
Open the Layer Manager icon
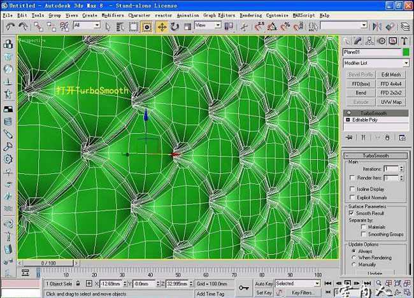click(x=404, y=27)
